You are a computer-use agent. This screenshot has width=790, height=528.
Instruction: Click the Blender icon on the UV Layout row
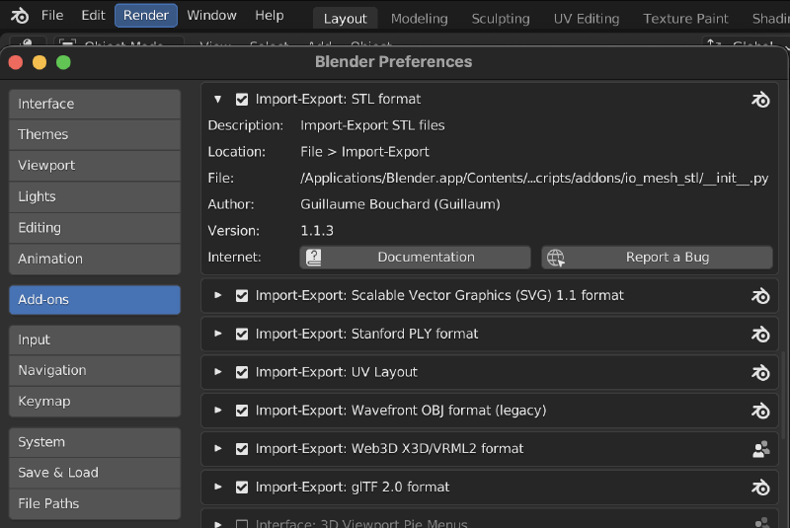point(760,372)
